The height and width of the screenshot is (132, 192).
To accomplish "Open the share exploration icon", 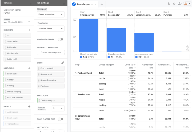I will pos(180,4).
